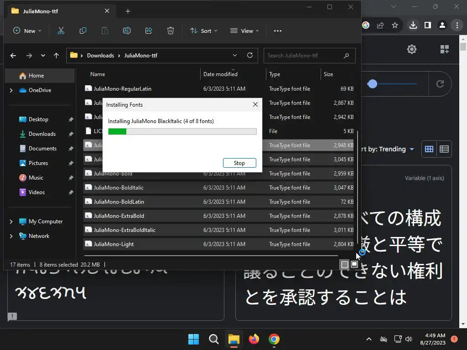Viewport: 467px width, 350px height.
Task: Close the JuliaMono-ttf tab
Action: coord(107,11)
